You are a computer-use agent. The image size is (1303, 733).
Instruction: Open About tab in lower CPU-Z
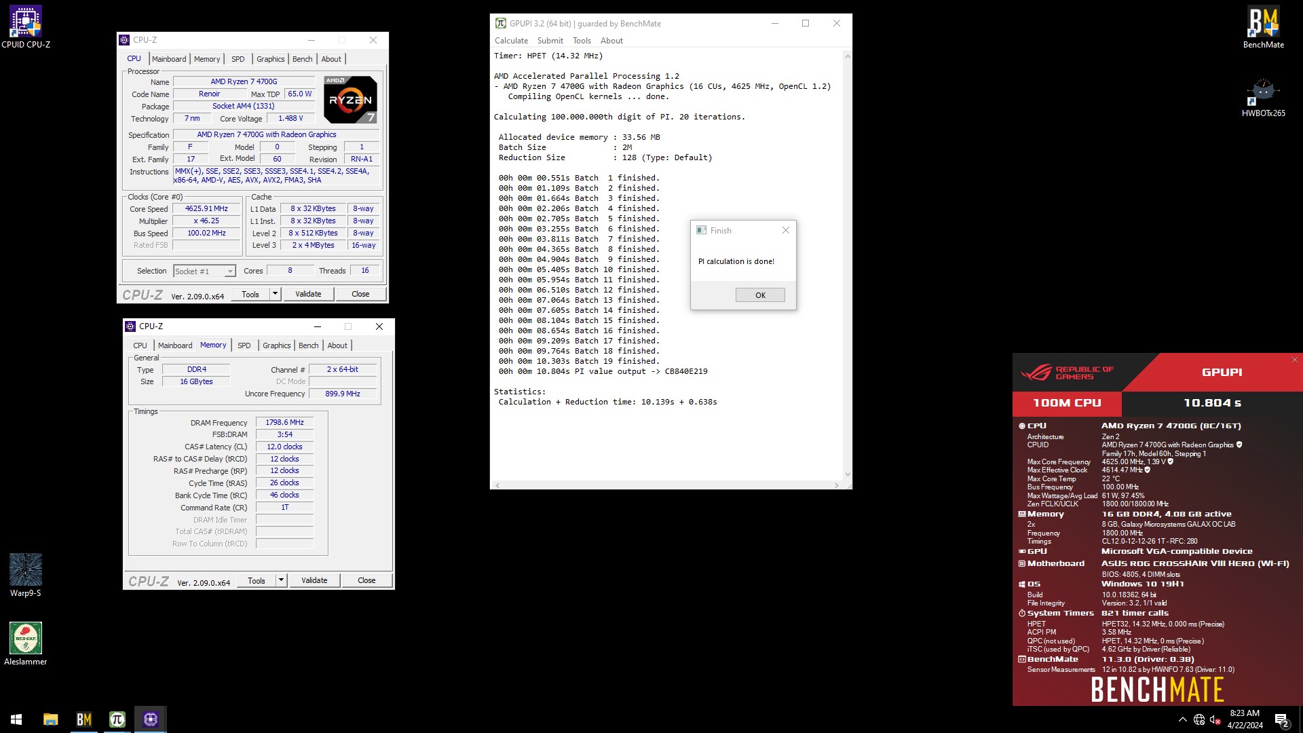[337, 345]
